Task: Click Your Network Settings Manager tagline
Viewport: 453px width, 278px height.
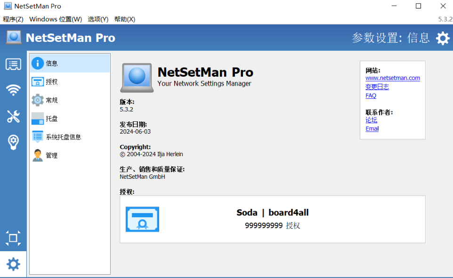Action: [204, 83]
